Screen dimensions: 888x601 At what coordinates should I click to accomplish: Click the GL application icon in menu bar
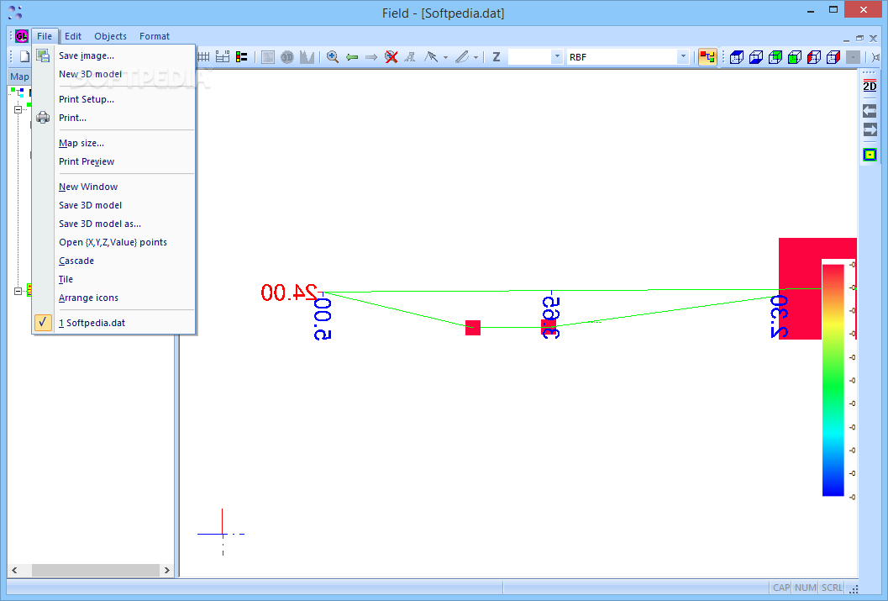tap(22, 36)
